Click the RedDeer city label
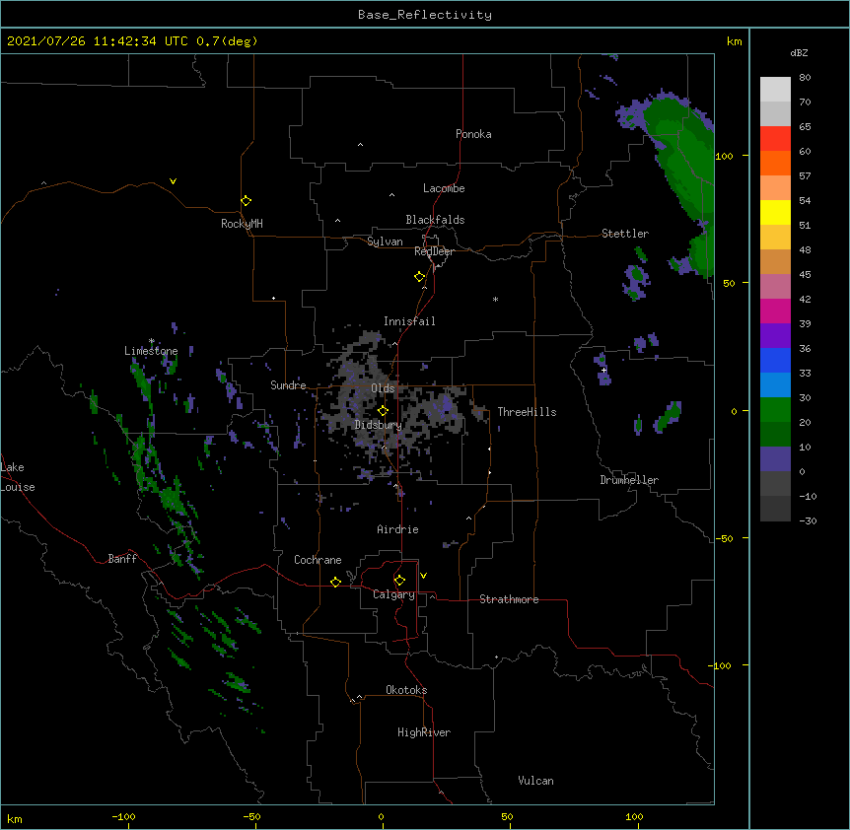The image size is (850, 830). pyautogui.click(x=434, y=251)
